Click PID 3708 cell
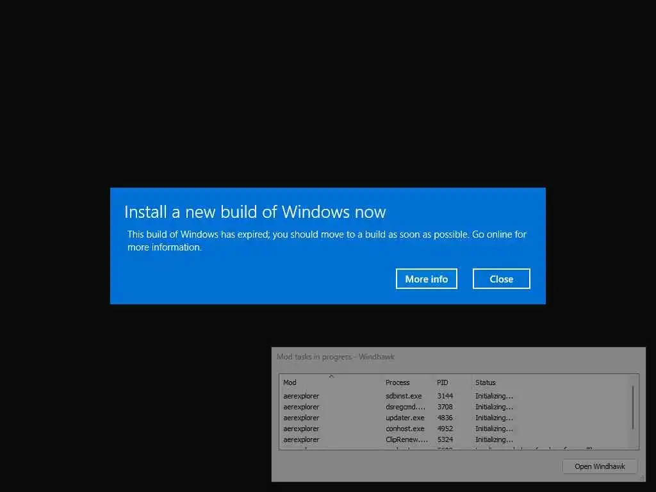This screenshot has width=656, height=492. [445, 407]
